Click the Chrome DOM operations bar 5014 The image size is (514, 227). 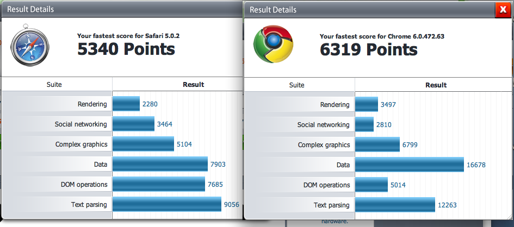pyautogui.click(x=371, y=185)
